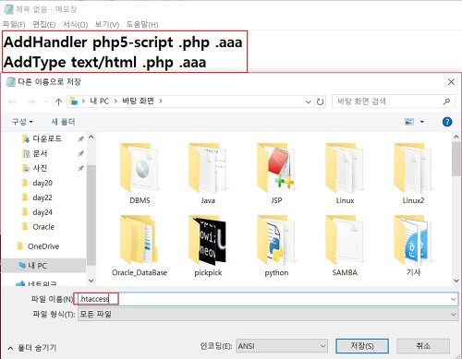Click the file list scrollbar thumb
462x359 pixels.
456,159
